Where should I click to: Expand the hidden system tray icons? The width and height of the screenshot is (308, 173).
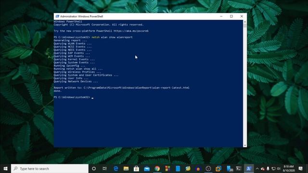[x=257, y=169]
